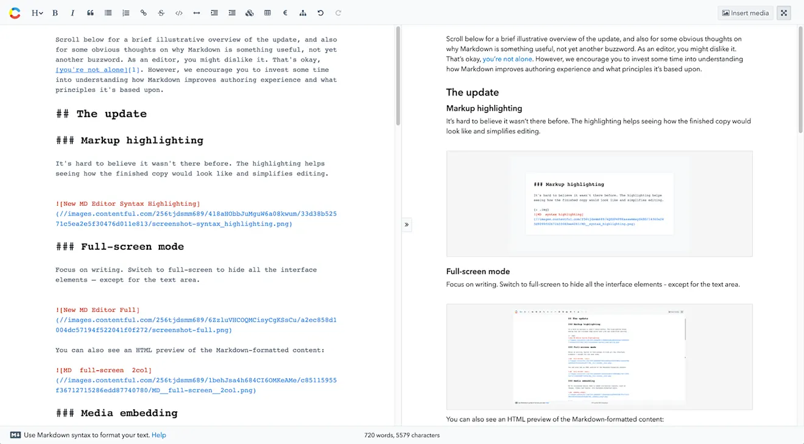Viewport: 804px width, 444px height.
Task: Click the "### Full-screen mode" editor heading
Action: (120, 247)
